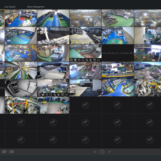Open PTZ control in lower camera toolbar
Viewport: 161px width, 161px height.
(x=47, y=95)
